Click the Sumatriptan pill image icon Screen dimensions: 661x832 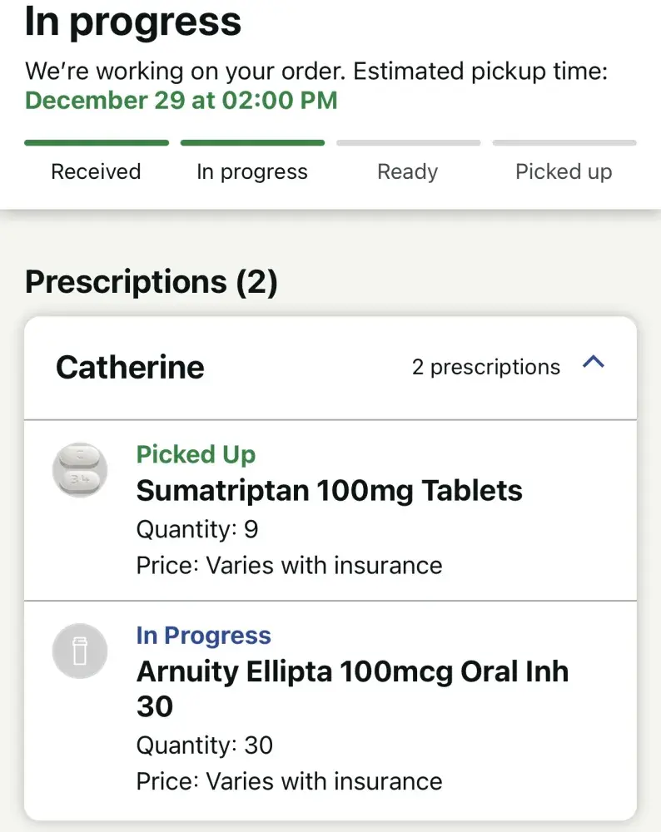[x=80, y=470]
